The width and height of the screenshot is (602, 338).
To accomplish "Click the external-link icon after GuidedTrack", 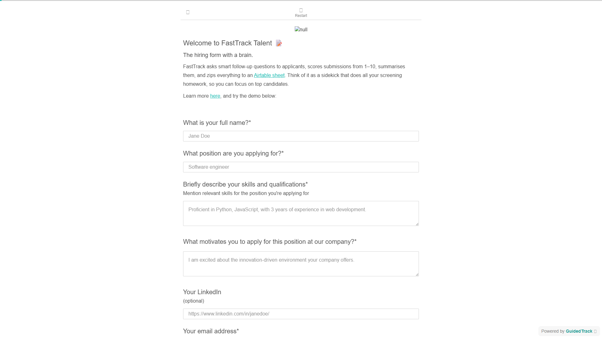I will pyautogui.click(x=595, y=331).
